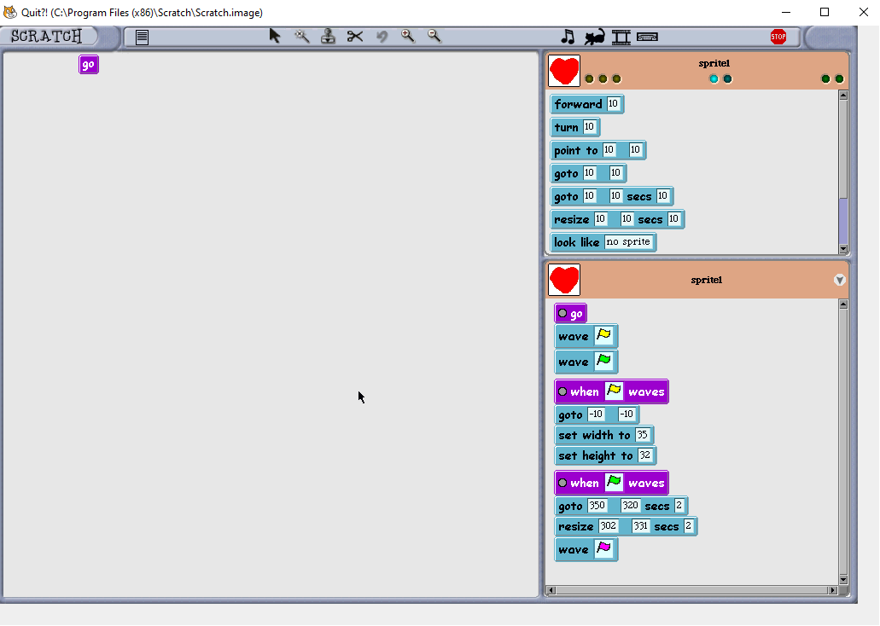This screenshot has height=626, width=880.
Task: Click the heart sprite thumbnail
Action: [563, 70]
